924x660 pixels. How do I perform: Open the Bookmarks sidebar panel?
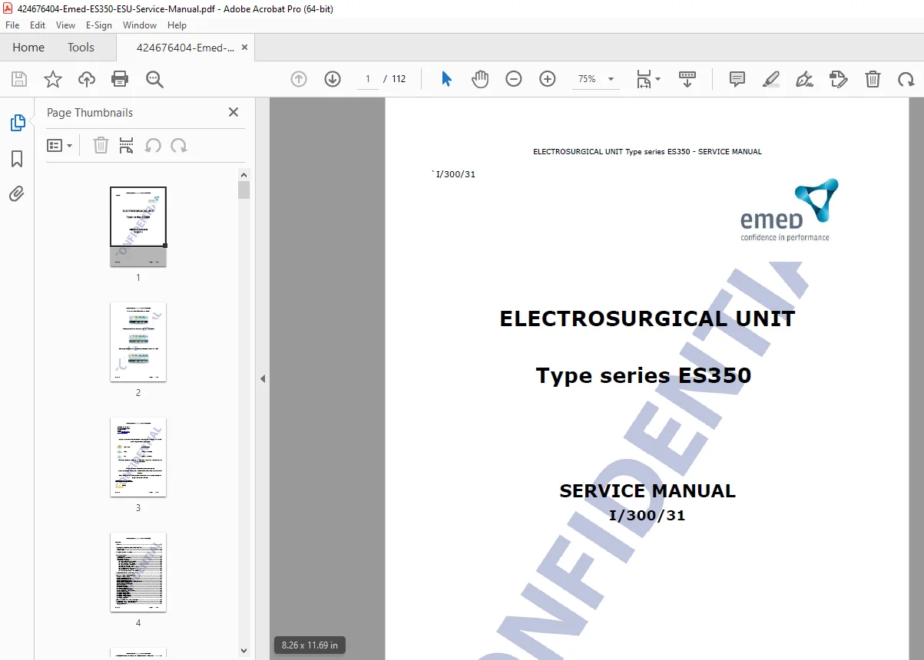tap(17, 159)
